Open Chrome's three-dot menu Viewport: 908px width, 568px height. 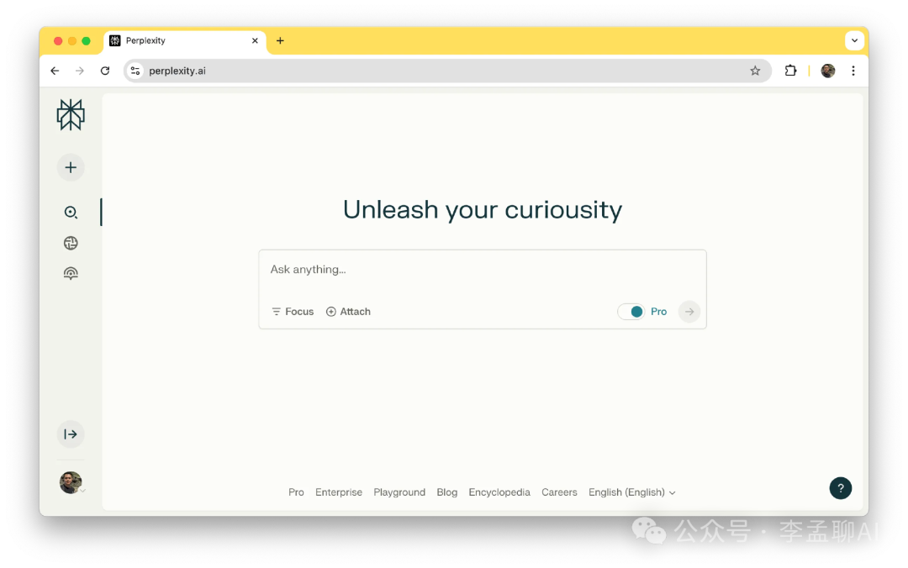(x=853, y=71)
